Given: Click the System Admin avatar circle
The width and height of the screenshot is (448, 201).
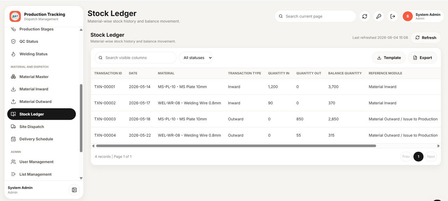Looking at the screenshot, I should 408,16.
